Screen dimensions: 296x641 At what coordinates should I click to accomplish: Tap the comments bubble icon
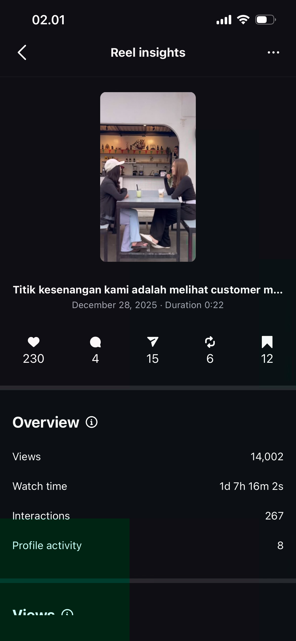coord(95,342)
